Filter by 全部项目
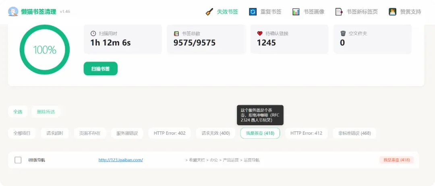The width and height of the screenshot is (435, 186). pyautogui.click(x=22, y=133)
